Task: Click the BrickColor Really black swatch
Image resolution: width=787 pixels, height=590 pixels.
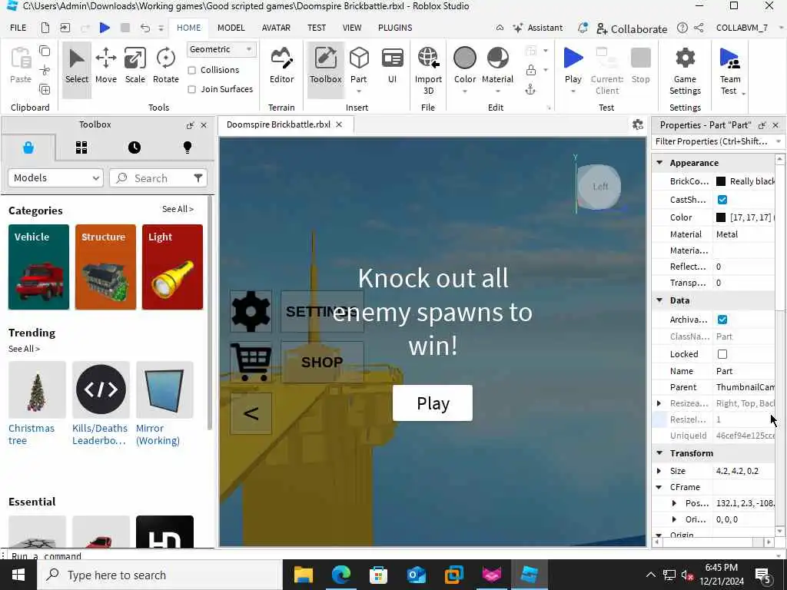Action: pos(721,181)
